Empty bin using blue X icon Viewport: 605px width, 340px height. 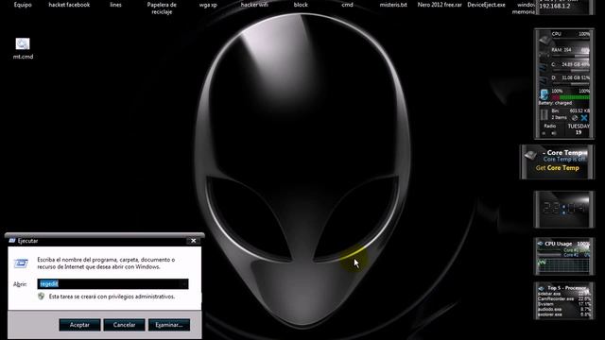[584, 117]
